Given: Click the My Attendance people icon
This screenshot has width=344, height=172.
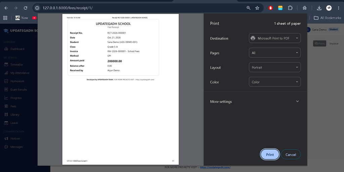Looking at the screenshot, I should pyautogui.click(x=6, y=73).
